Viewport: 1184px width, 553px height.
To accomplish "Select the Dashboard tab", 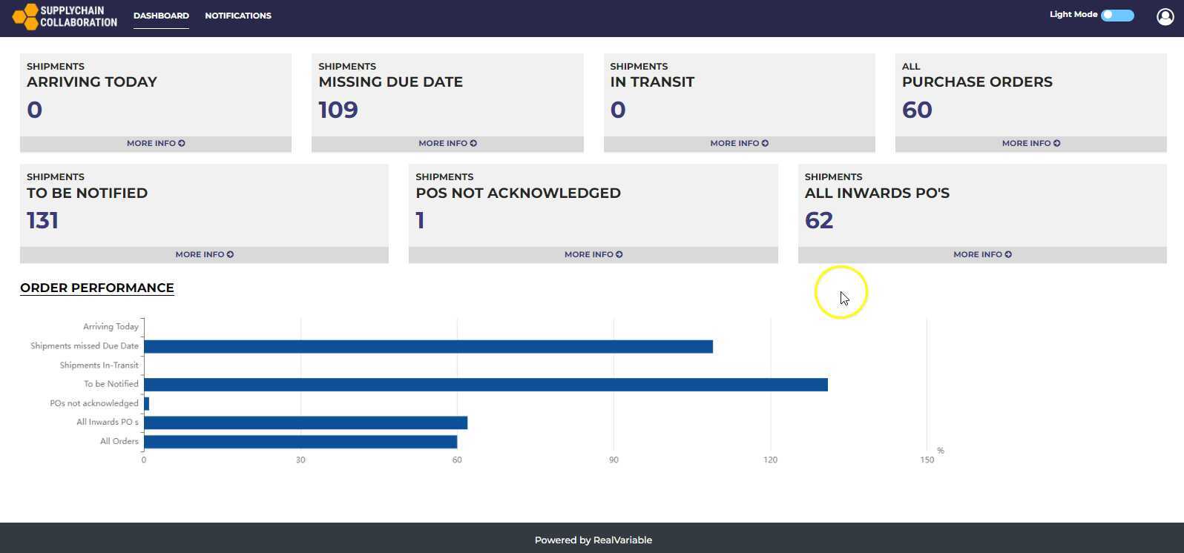I will pyautogui.click(x=161, y=16).
